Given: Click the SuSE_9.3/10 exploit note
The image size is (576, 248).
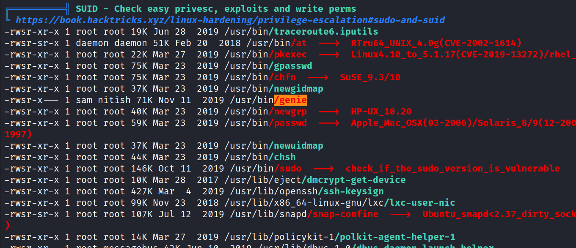Looking at the screenshot, I should (370, 77).
